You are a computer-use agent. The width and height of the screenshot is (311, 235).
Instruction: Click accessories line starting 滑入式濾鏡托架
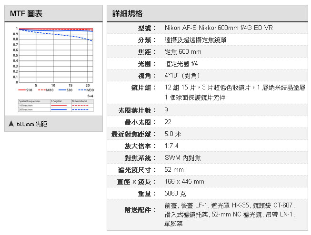point(230,215)
